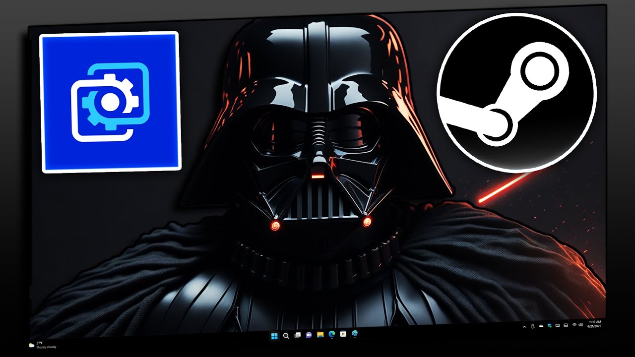
Task: Launch the purple Teams Chat icon
Action: (x=309, y=335)
